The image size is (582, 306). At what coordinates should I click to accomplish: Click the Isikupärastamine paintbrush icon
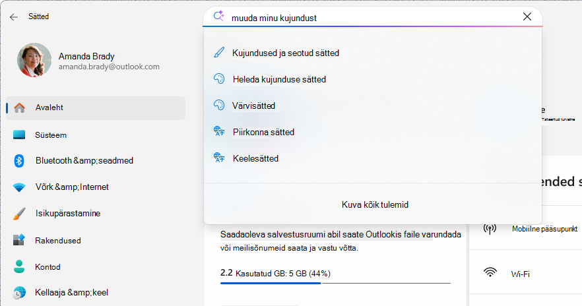point(19,214)
